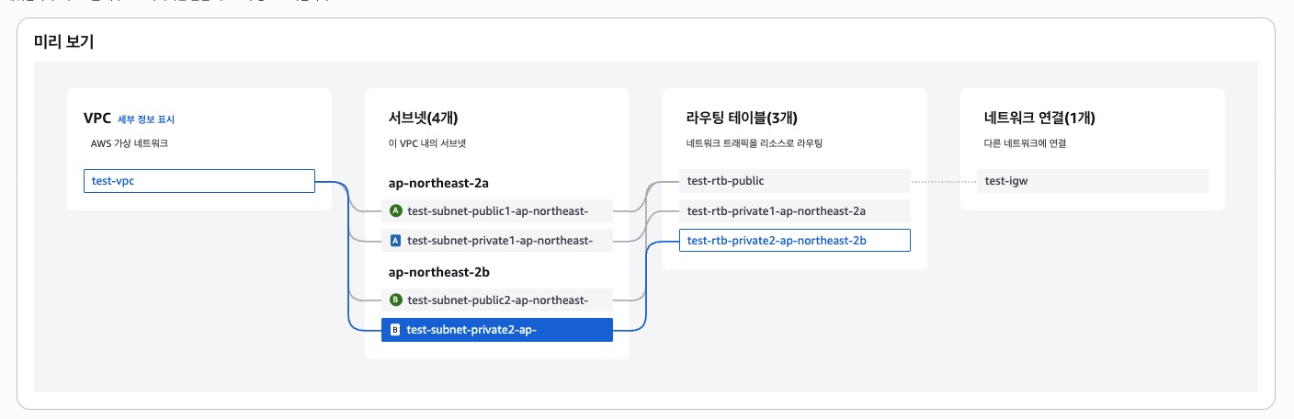Select test-rtb-private2-ap-northeast-2b route table
This screenshot has width=1294, height=419.
[795, 241]
